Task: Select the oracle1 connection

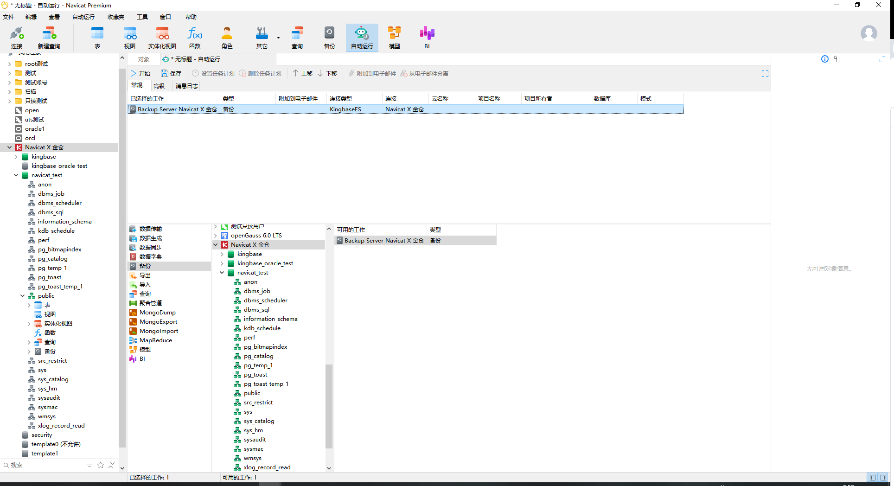Action: 35,129
